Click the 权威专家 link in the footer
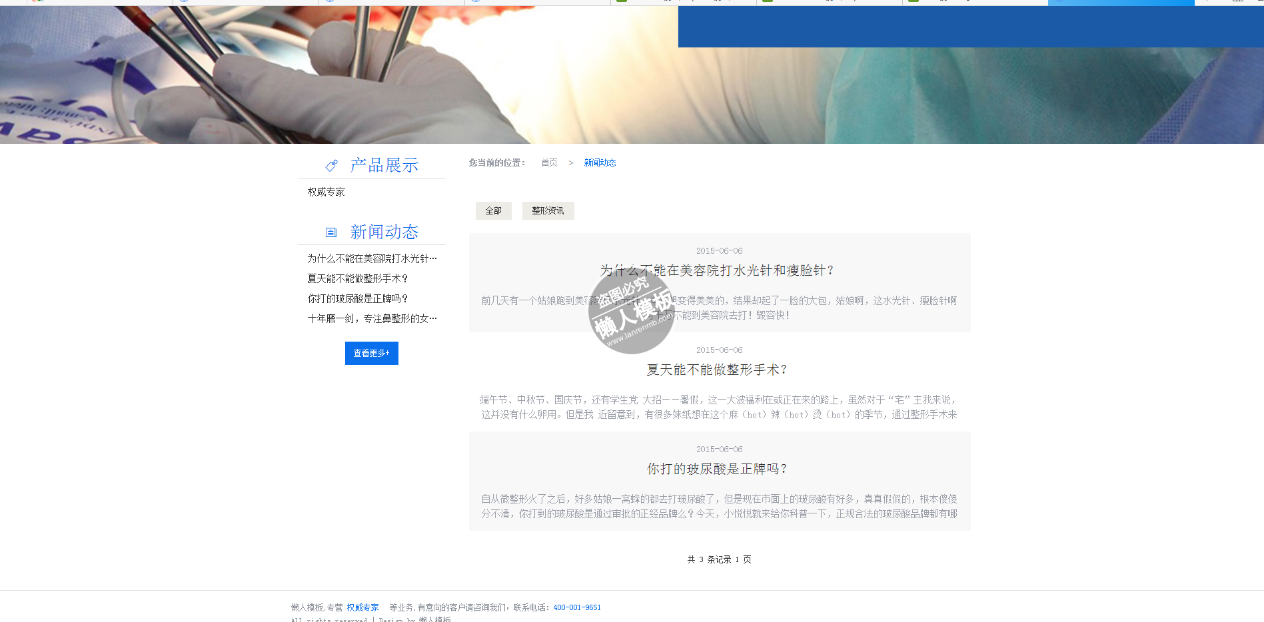The height and width of the screenshot is (622, 1264). [362, 607]
